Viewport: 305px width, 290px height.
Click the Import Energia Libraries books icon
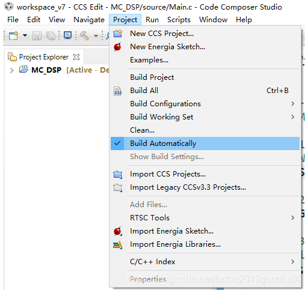coord(118,244)
